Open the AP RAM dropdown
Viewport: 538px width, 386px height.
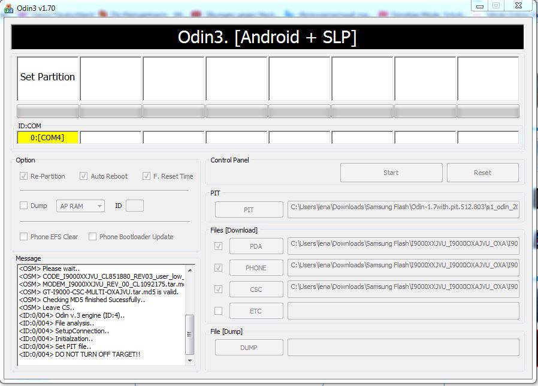pyautogui.click(x=80, y=206)
